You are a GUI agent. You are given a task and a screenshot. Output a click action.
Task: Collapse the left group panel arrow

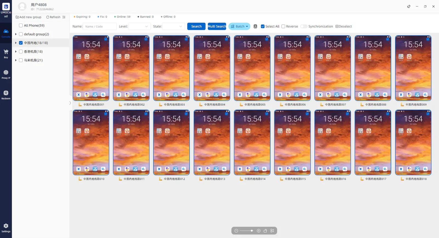point(70,103)
